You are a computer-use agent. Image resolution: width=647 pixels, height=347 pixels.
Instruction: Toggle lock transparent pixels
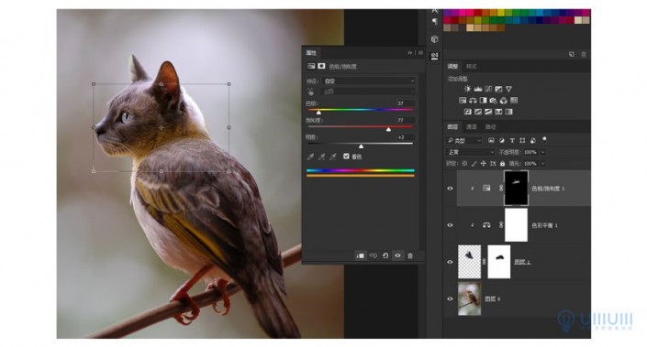tap(464, 163)
